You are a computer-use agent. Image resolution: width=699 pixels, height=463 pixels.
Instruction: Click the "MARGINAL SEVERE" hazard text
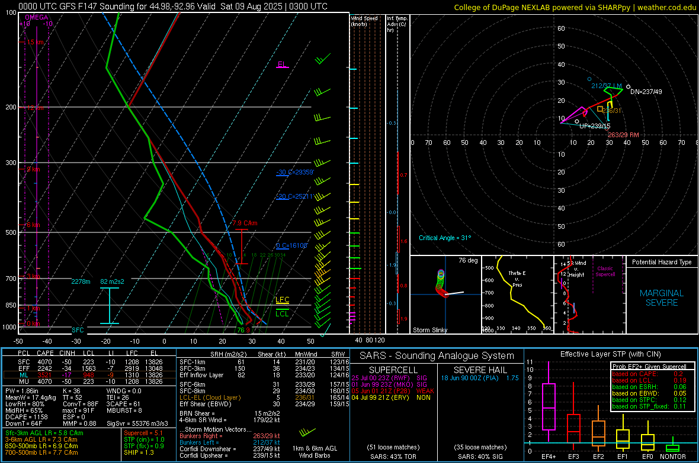(662, 298)
